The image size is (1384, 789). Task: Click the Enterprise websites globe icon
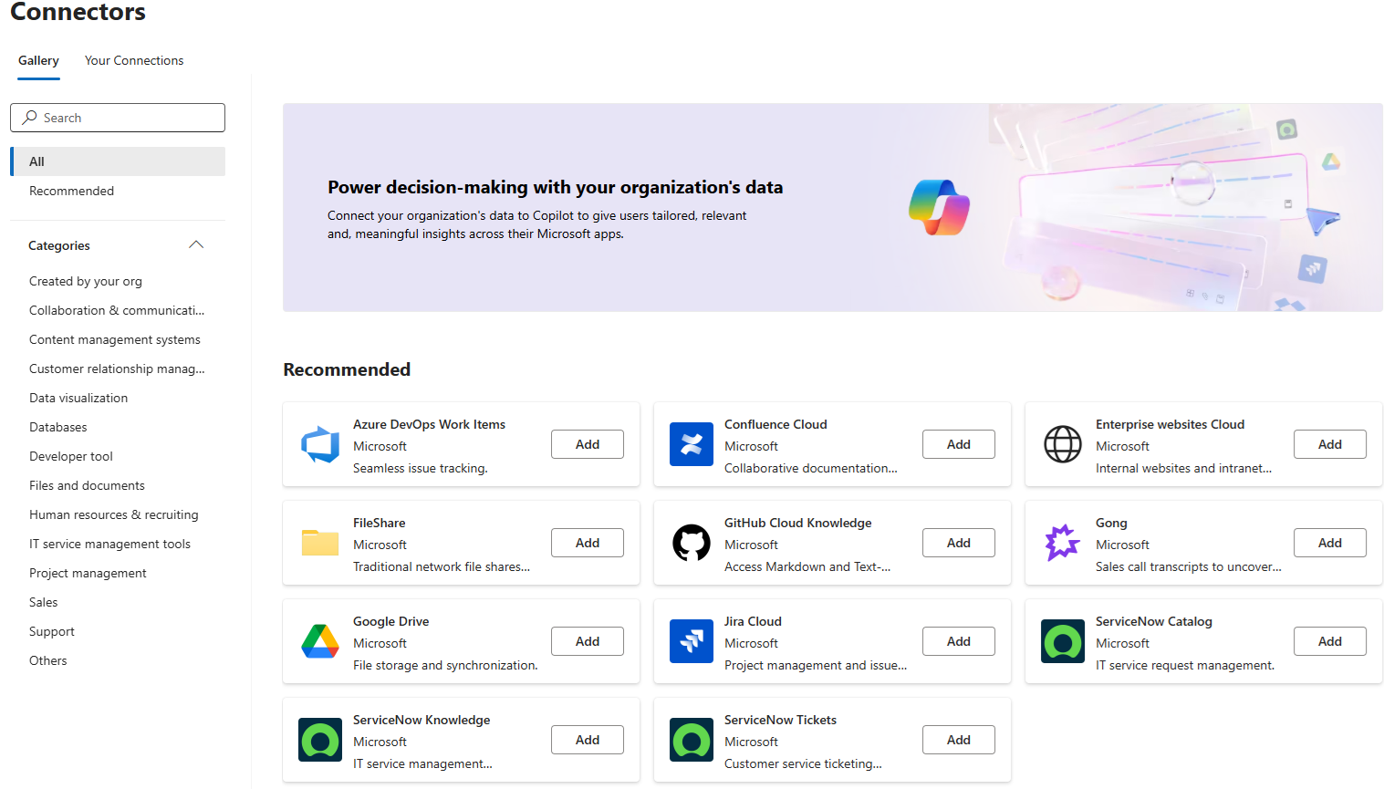coord(1063,444)
